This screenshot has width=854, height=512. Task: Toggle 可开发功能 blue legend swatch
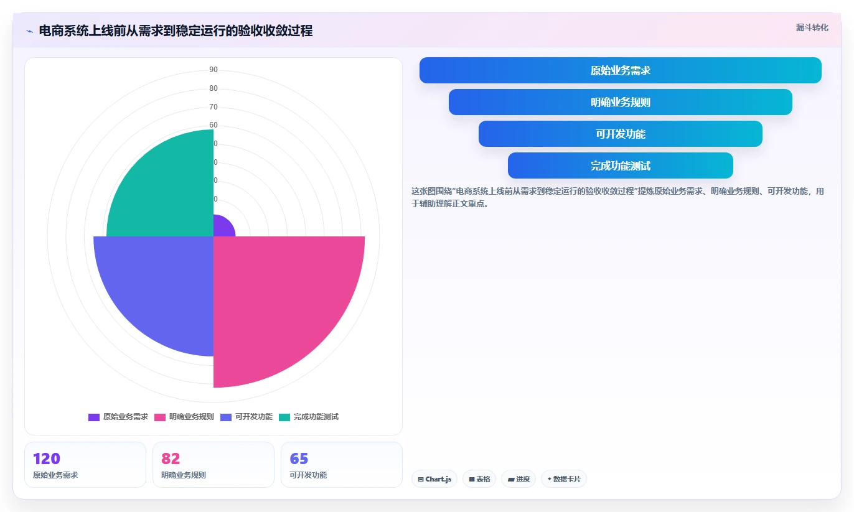click(226, 417)
